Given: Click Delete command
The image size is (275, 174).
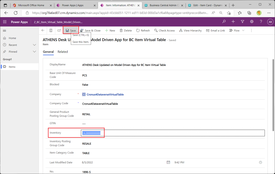Looking at the screenshot, I should [126, 30].
